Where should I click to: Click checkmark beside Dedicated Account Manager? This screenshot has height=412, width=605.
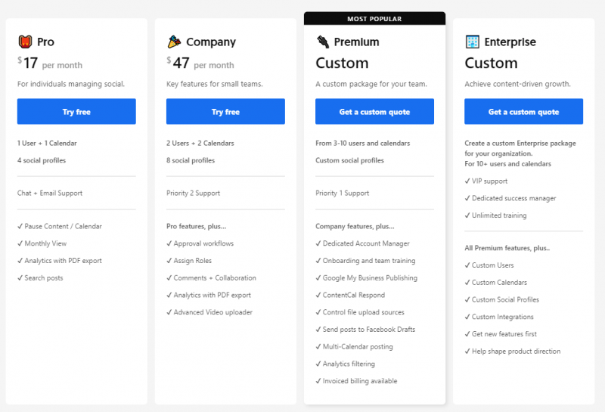318,243
